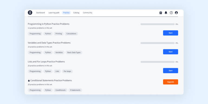Image resolution: width=208 pixels, height=104 pixels.
Task: Click Upgrade for Conditional Statements set
Action: (170, 82)
